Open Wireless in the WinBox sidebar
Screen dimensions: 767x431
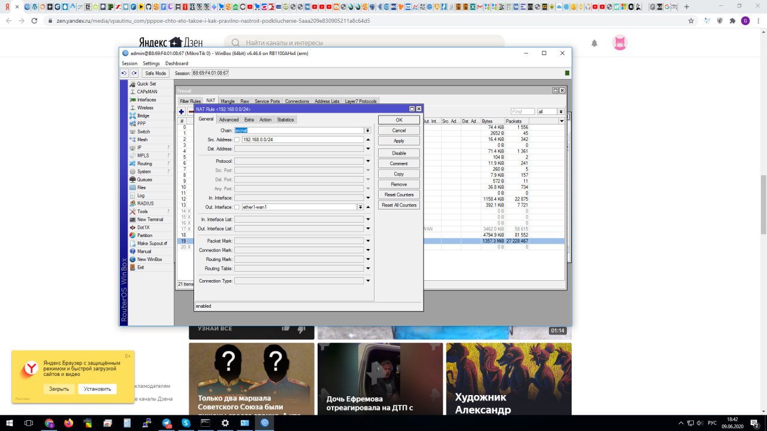pos(145,108)
